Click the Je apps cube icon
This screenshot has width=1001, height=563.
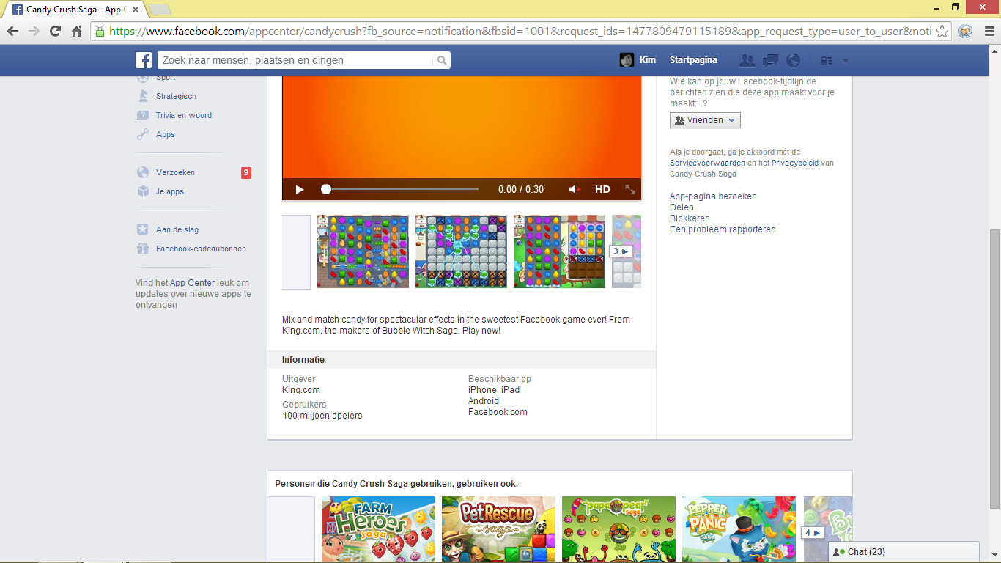(x=143, y=191)
